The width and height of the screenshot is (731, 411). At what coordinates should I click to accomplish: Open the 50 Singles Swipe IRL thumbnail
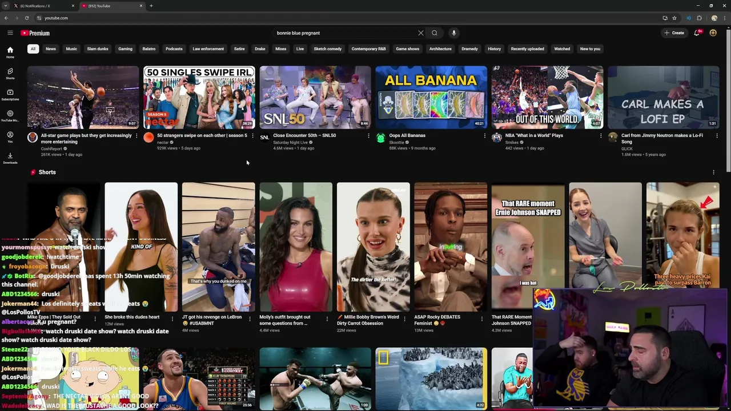click(x=199, y=97)
